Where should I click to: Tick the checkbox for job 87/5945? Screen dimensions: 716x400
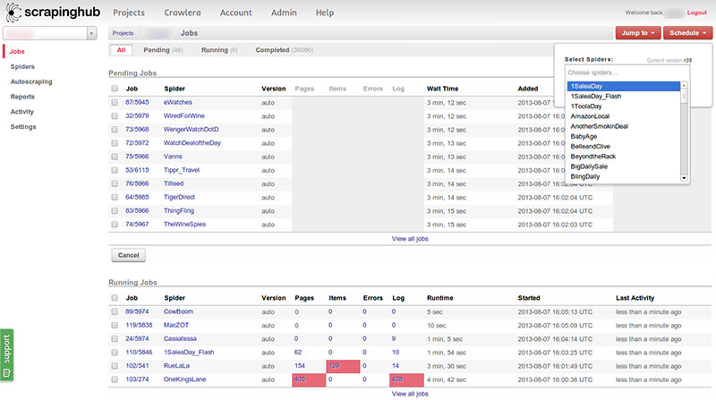115,103
